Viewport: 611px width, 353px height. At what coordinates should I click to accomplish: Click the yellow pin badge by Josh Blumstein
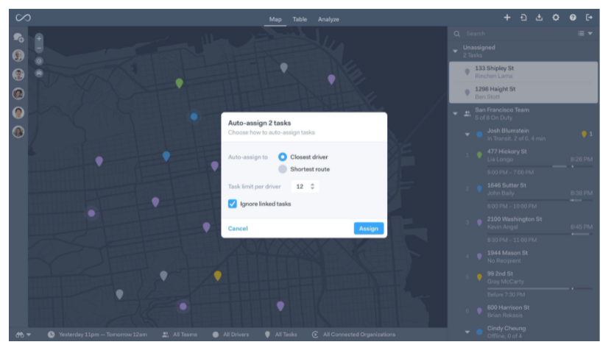coord(584,135)
